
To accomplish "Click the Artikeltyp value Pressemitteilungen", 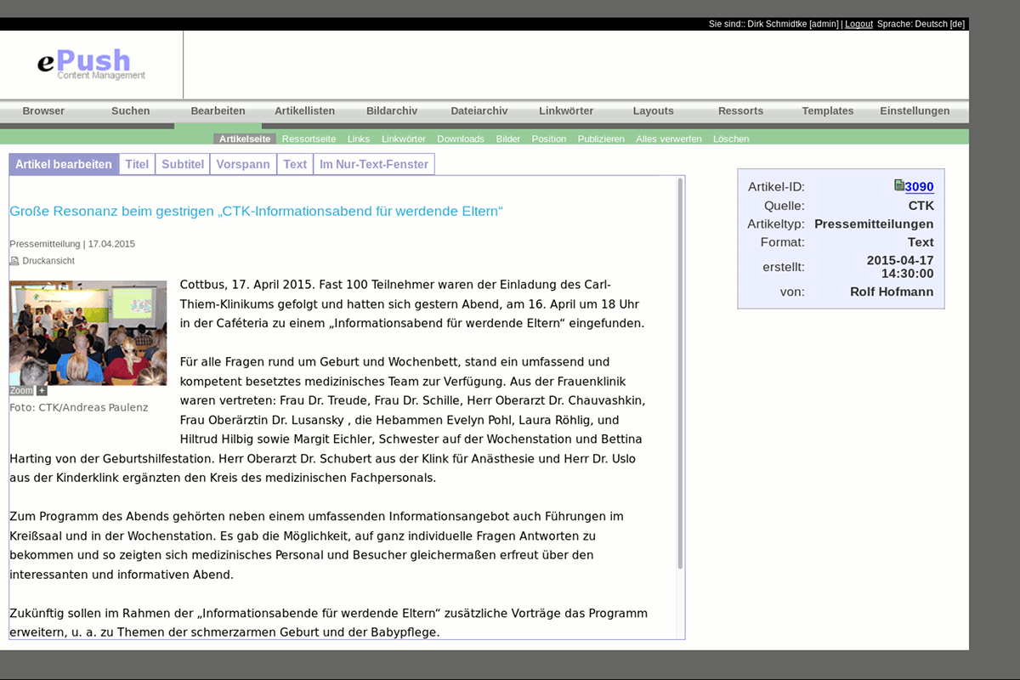I will coord(874,224).
